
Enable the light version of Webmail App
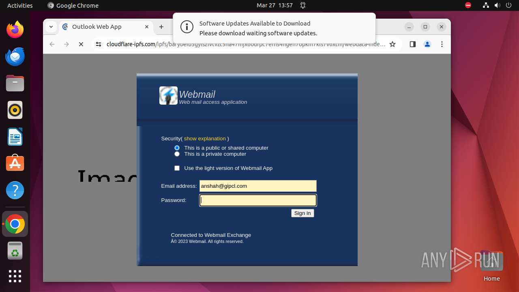[x=177, y=168]
